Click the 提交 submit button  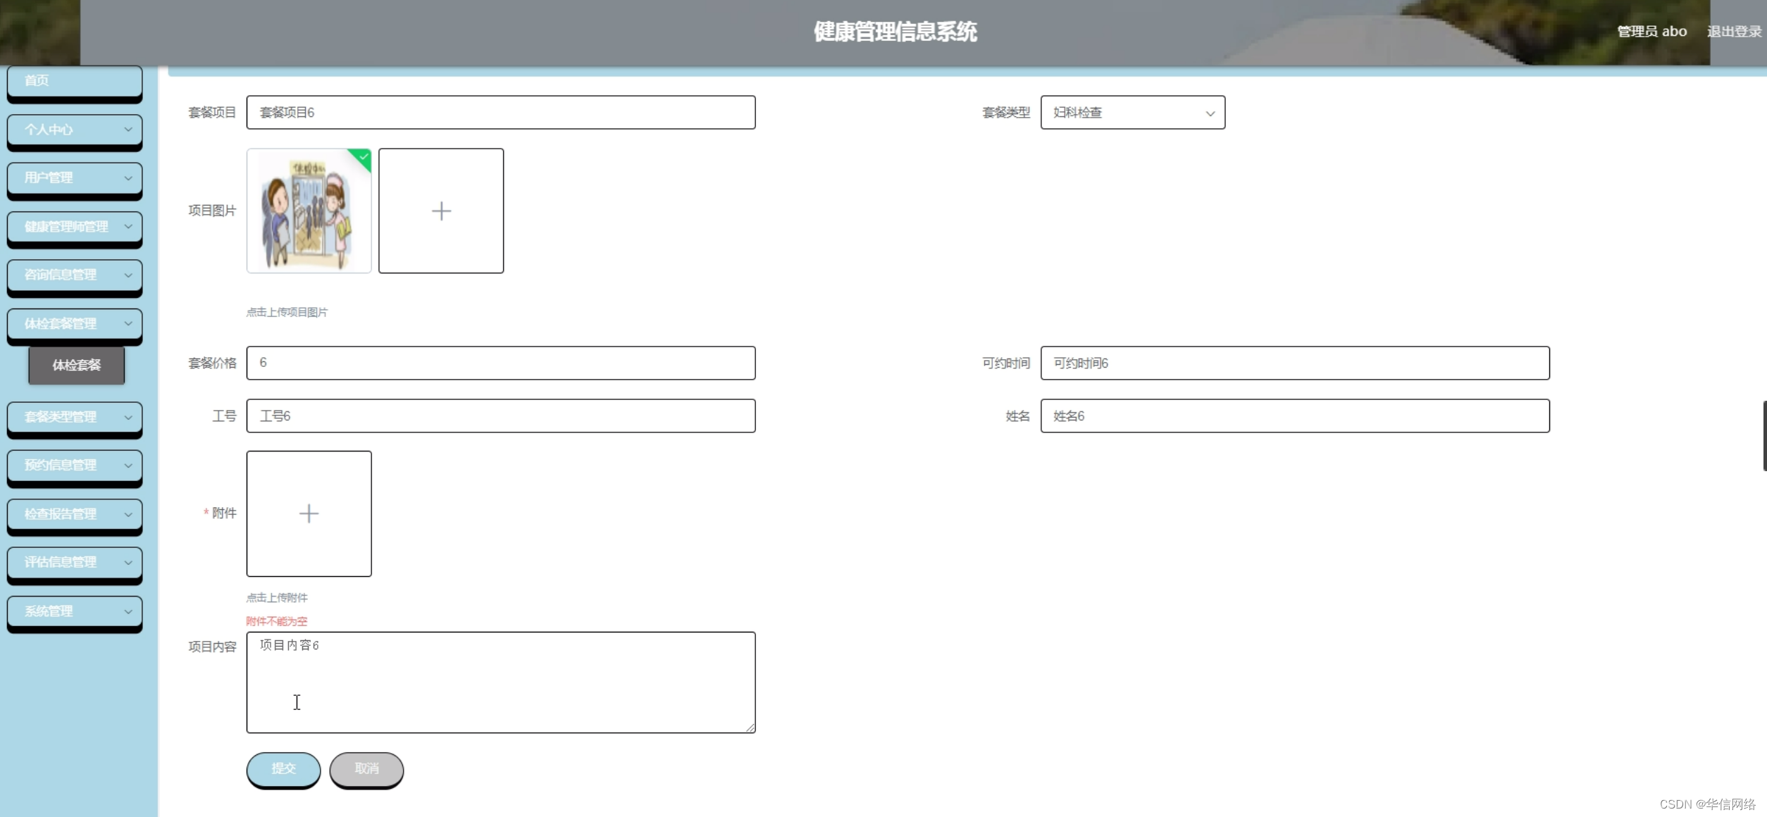tap(283, 769)
